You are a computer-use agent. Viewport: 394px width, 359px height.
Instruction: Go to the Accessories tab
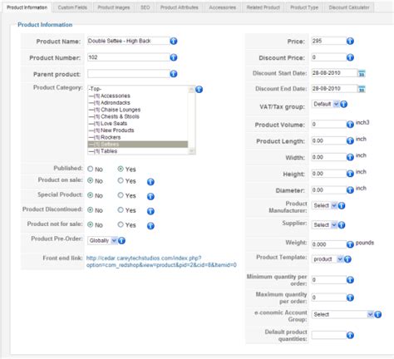(x=223, y=7)
